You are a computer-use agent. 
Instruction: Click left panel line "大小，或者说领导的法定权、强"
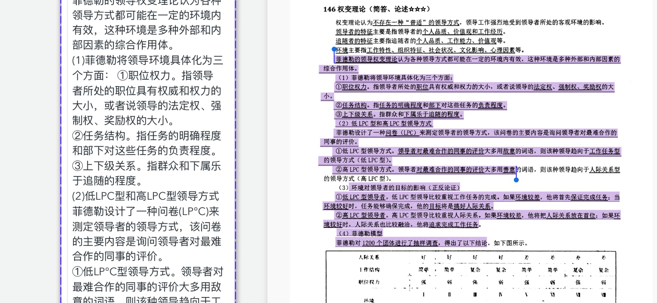(x=146, y=106)
